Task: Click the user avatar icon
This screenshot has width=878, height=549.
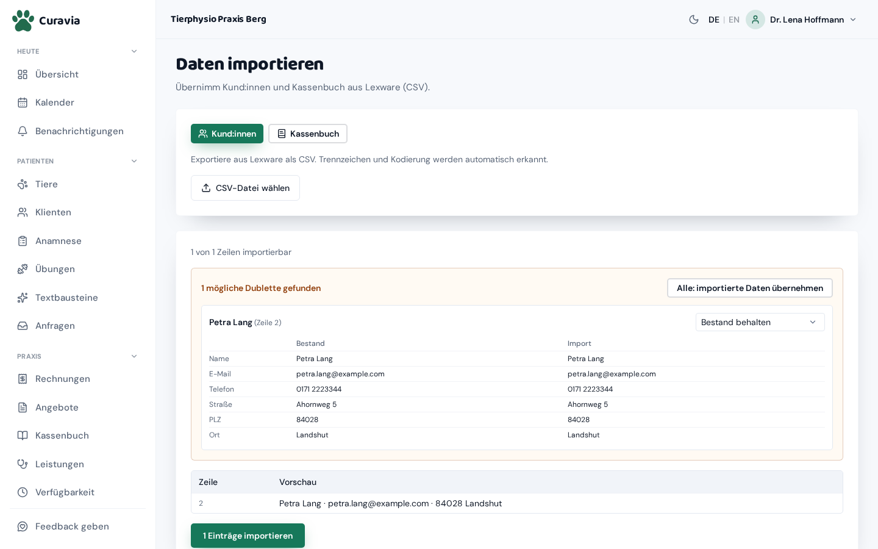Action: point(755,20)
